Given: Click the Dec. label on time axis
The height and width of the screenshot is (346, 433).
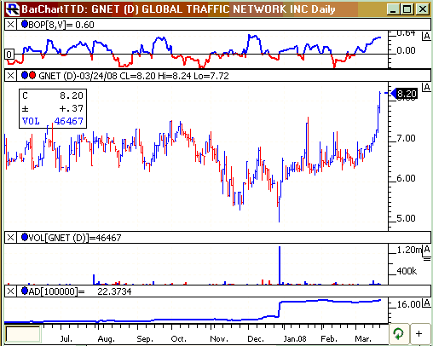Looking at the screenshot, I should [x=256, y=338].
